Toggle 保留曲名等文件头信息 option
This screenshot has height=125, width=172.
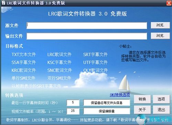[107, 103]
